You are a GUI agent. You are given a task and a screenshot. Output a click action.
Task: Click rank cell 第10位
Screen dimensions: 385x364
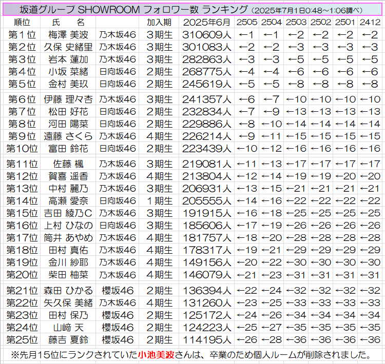tap(22, 148)
